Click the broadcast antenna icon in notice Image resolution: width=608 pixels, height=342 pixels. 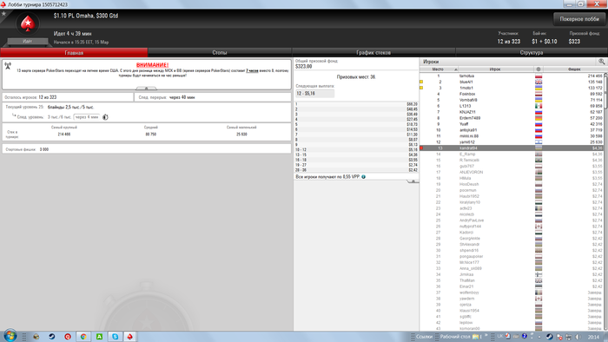pos(8,66)
